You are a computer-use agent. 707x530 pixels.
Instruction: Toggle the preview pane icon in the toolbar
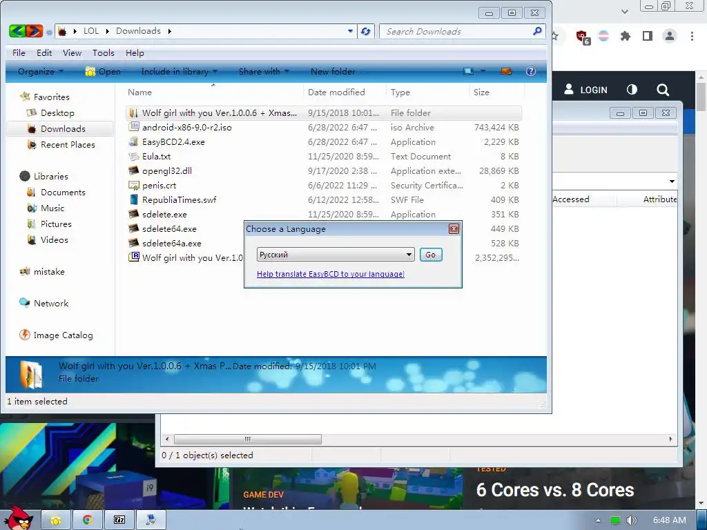point(506,71)
